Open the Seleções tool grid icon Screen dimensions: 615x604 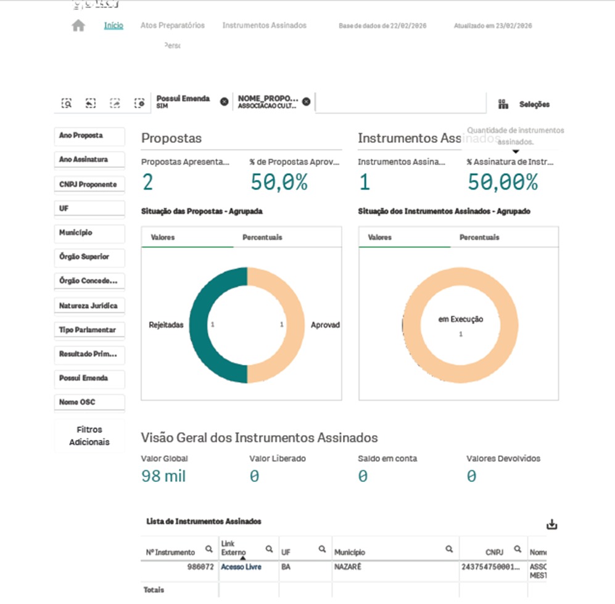[503, 104]
